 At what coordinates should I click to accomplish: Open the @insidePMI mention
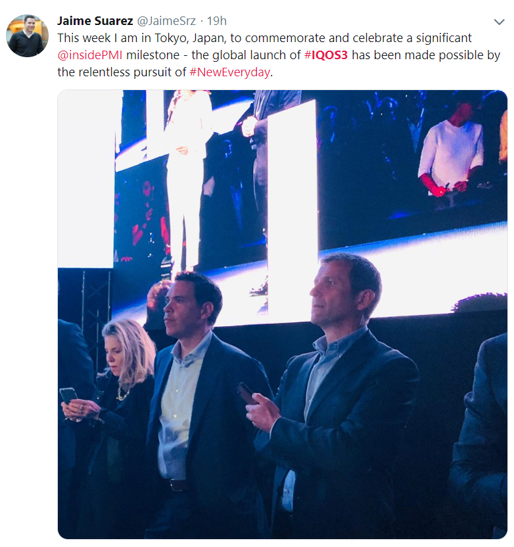(x=90, y=55)
